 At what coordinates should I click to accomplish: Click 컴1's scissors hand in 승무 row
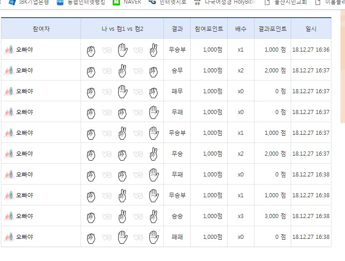pyautogui.click(x=122, y=71)
